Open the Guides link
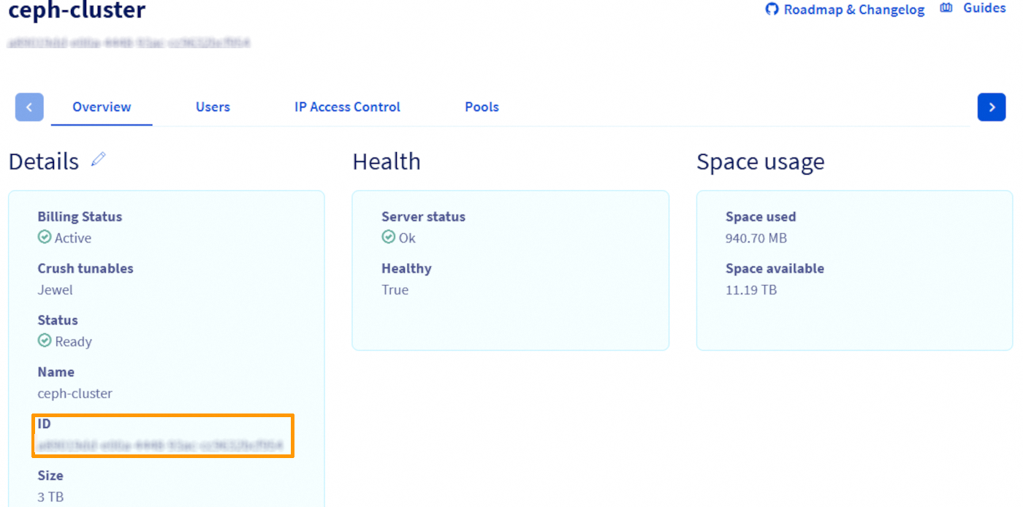Image resolution: width=1023 pixels, height=507 pixels. click(984, 8)
